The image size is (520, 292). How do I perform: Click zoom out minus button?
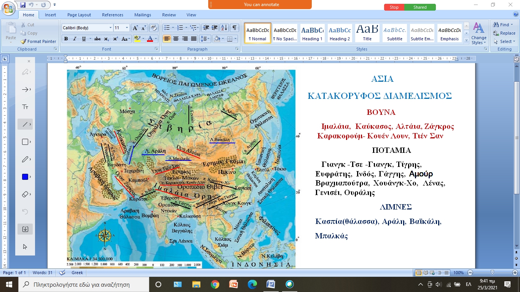coord(470,273)
